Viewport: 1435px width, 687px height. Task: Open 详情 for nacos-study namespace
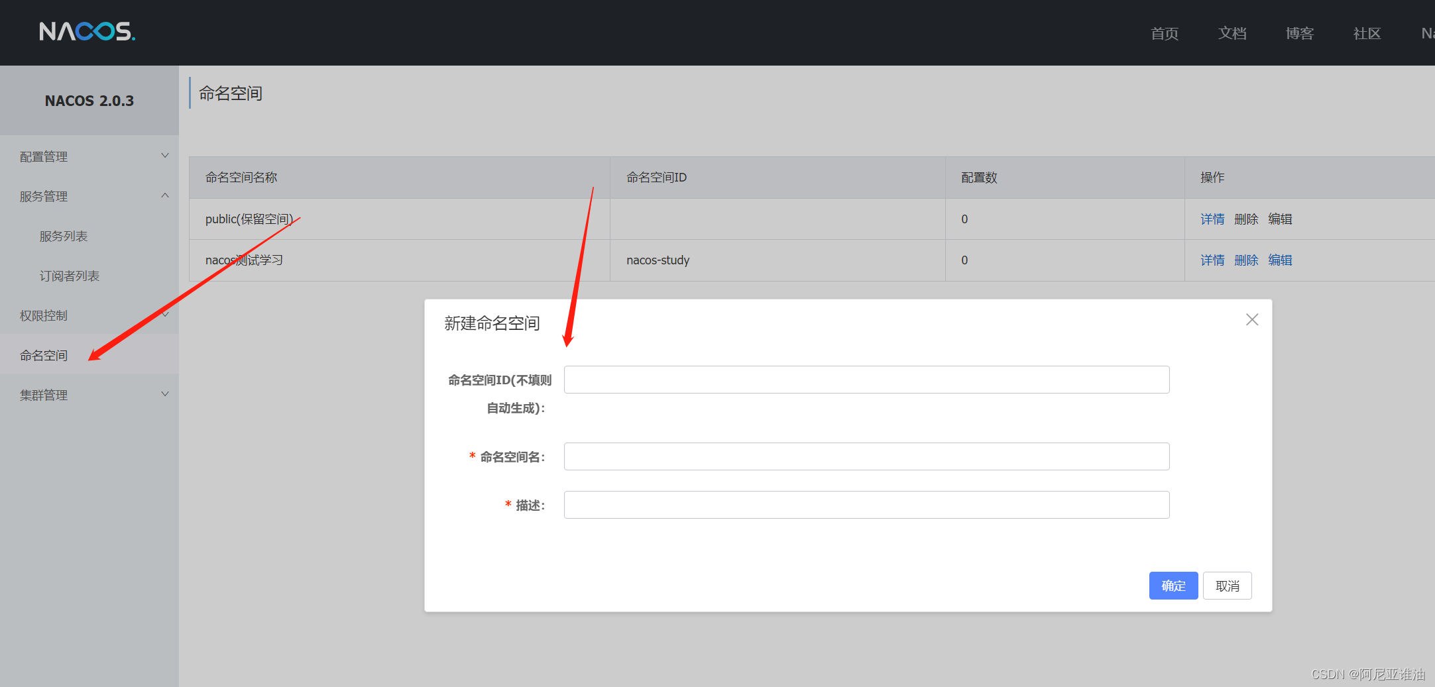click(1212, 260)
